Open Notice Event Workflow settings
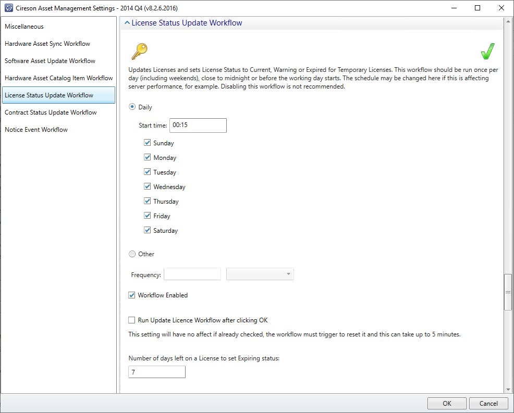514x413 pixels. [36, 130]
